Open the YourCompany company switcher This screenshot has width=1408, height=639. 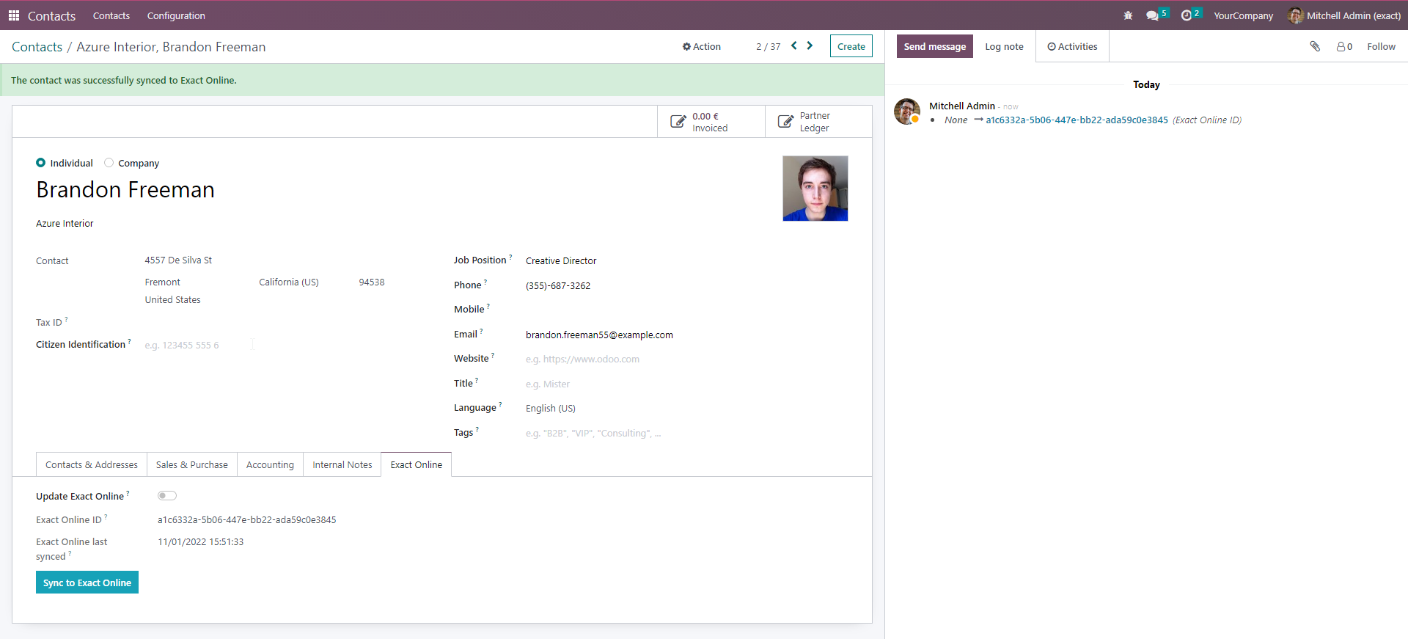1243,15
